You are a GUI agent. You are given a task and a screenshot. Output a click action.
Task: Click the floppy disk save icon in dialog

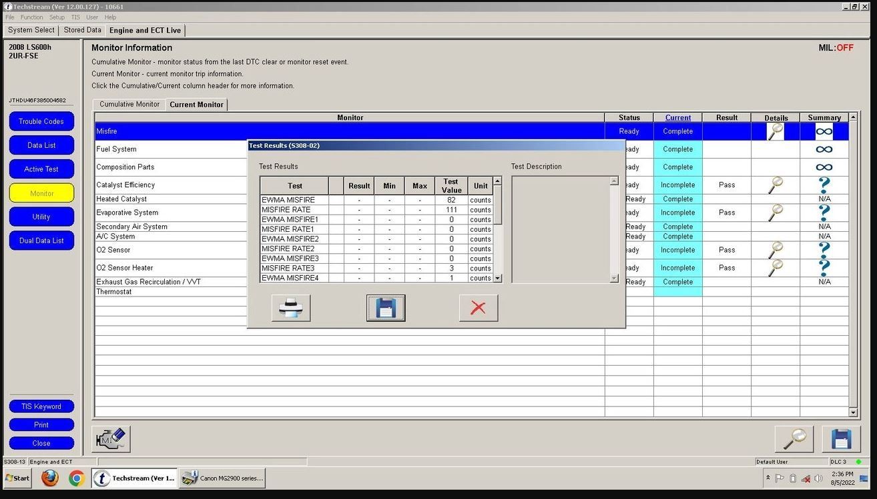(x=386, y=308)
